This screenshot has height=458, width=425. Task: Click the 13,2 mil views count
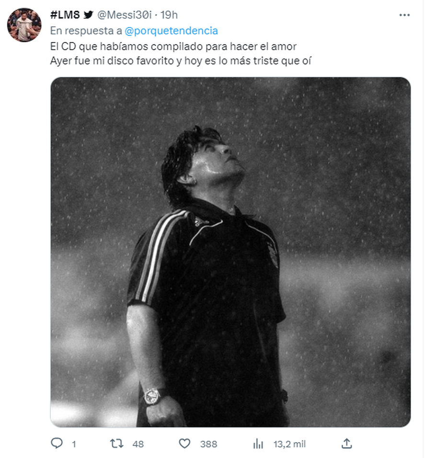pyautogui.click(x=289, y=444)
